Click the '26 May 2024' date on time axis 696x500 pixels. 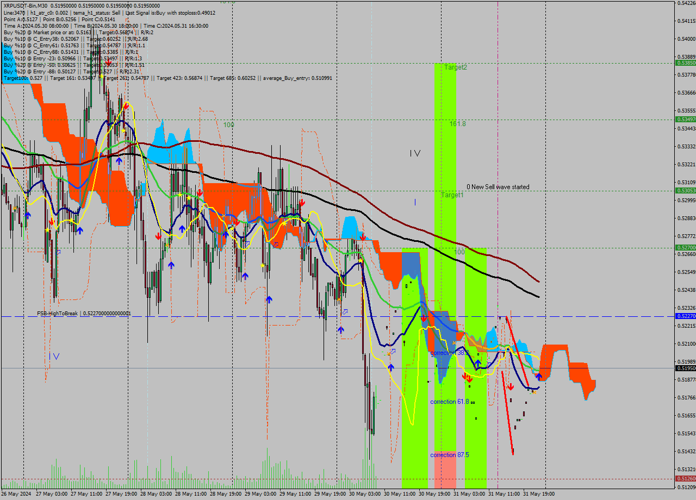tap(16, 494)
